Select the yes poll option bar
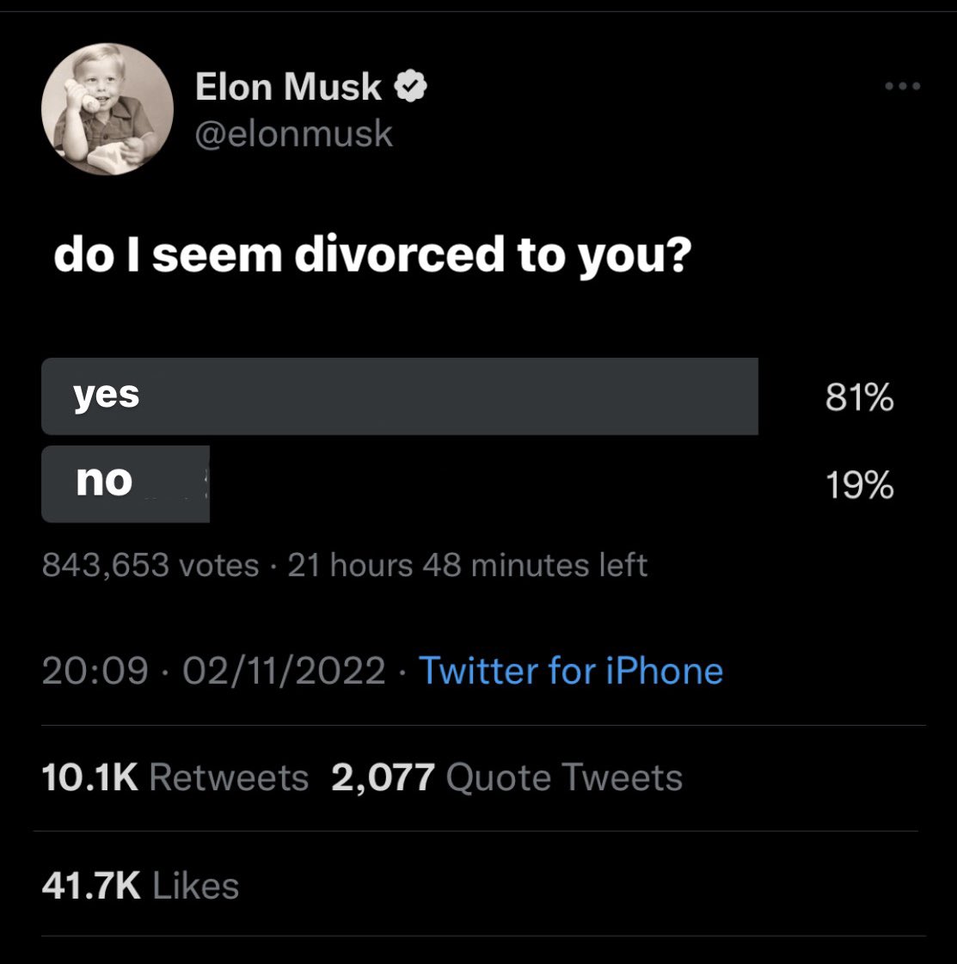 pyautogui.click(x=400, y=396)
